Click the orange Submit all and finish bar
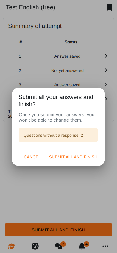The image size is (117, 253). point(58,230)
